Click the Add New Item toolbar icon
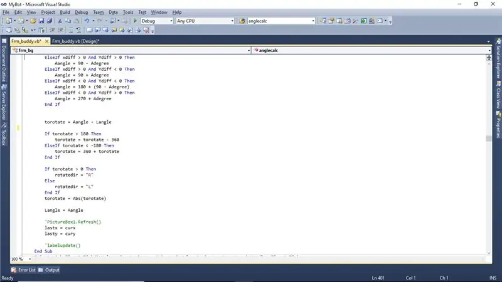 [21, 21]
